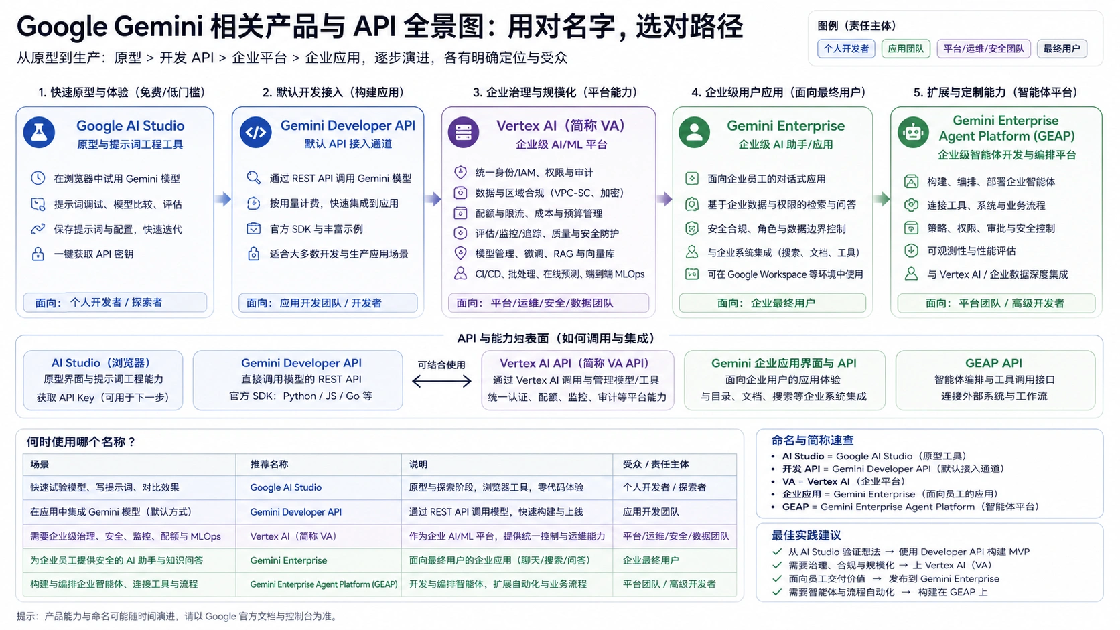Click the 面向: 平台/运维/安全/数据团队 footer bar

click(x=549, y=303)
